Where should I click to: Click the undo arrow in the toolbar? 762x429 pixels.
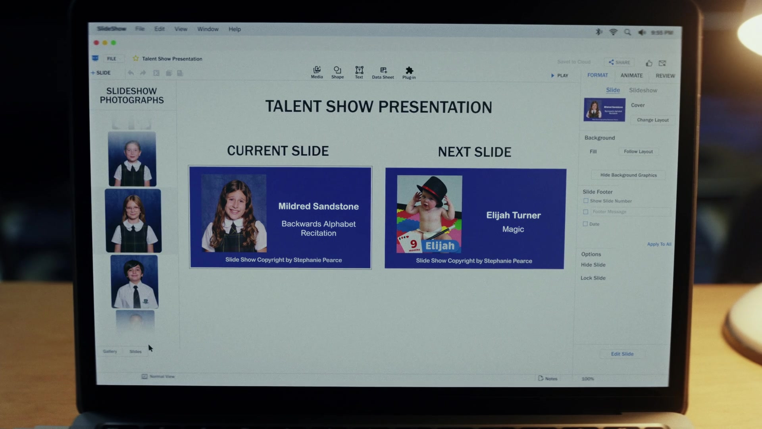(131, 73)
